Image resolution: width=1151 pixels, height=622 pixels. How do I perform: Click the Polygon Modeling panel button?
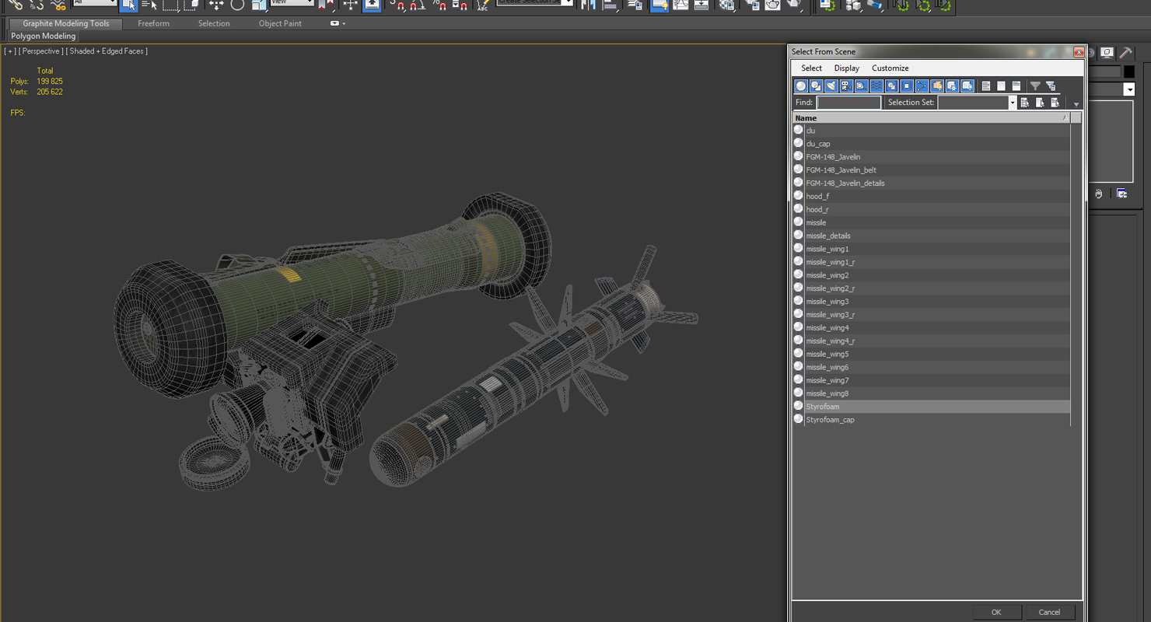[44, 37]
